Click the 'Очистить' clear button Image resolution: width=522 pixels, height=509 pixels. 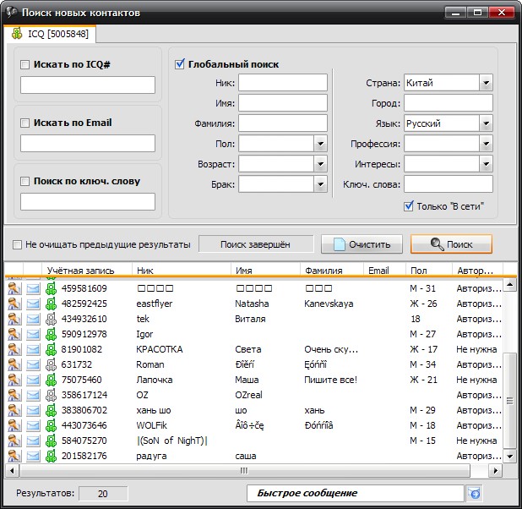362,244
